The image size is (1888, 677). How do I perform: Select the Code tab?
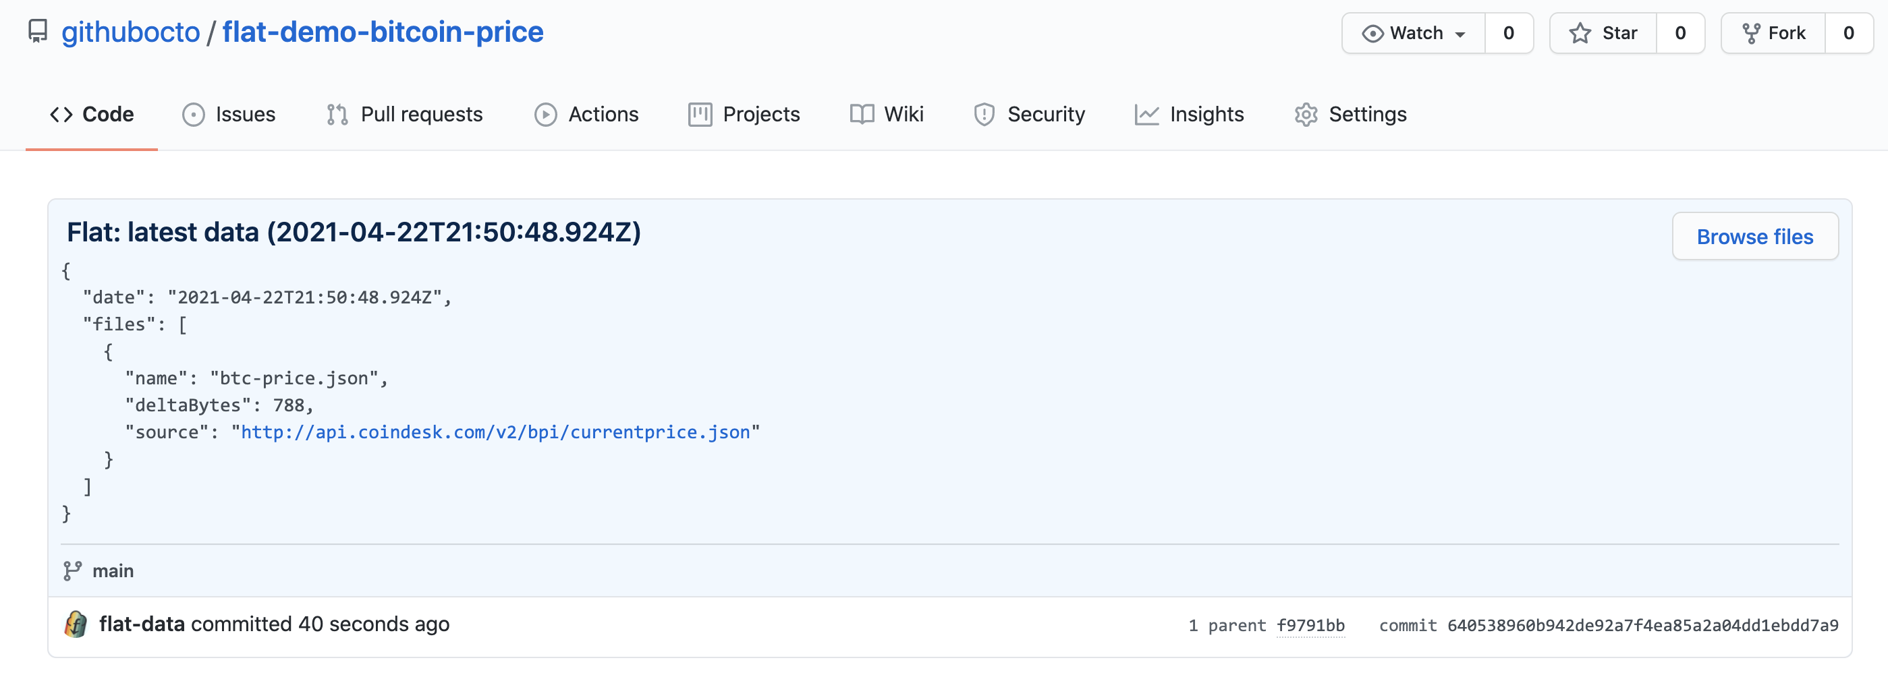click(x=92, y=115)
